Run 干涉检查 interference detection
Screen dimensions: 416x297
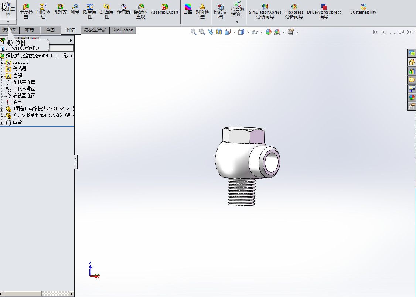(26, 11)
